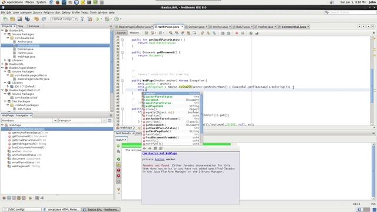Click the Last Edit icon in editor toolbar
Viewport: 377px width, 212px height.
(147, 33)
